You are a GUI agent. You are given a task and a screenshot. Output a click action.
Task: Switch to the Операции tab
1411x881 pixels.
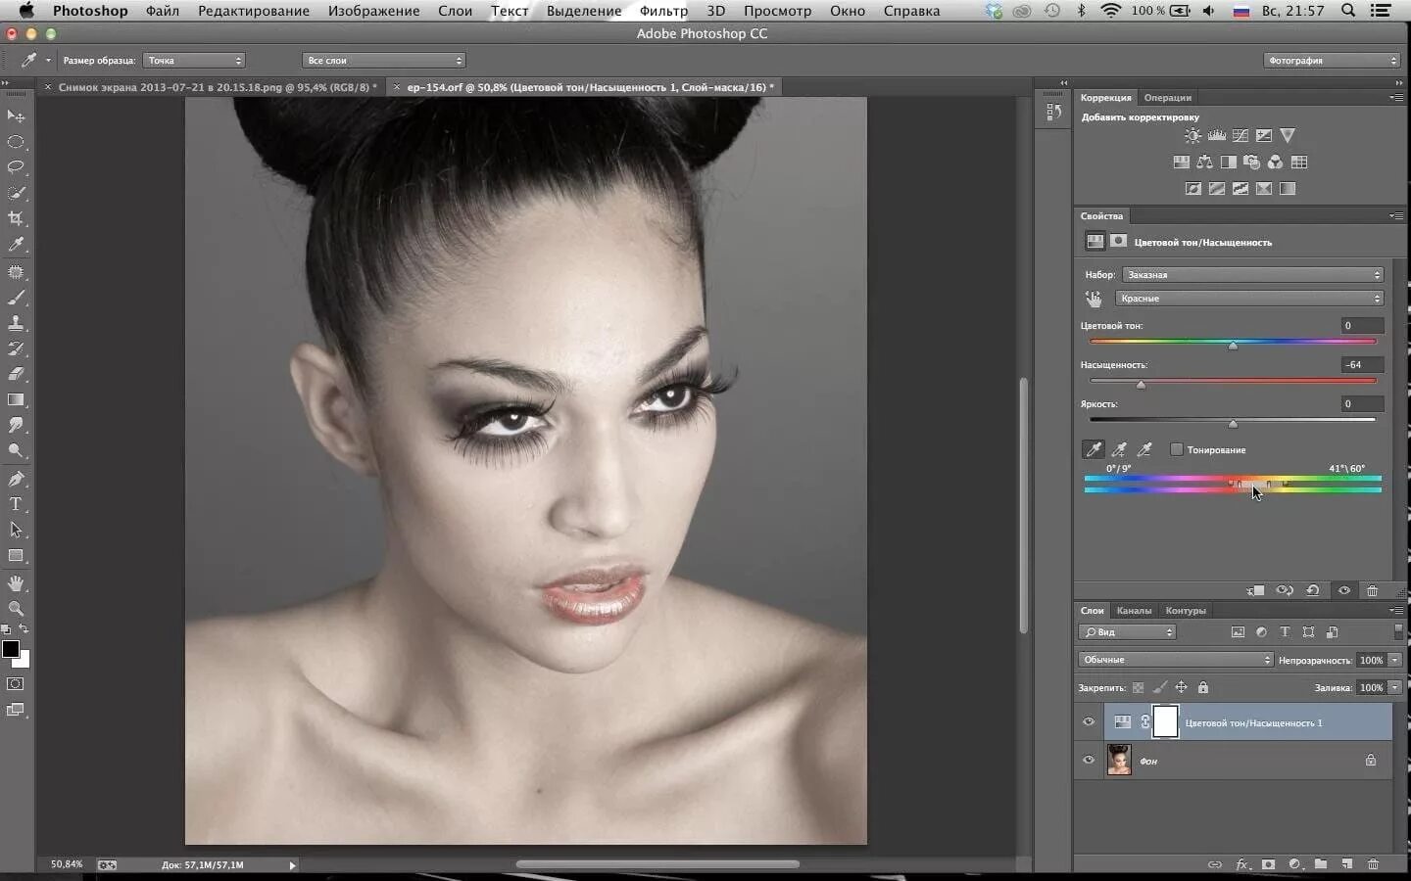(x=1168, y=98)
